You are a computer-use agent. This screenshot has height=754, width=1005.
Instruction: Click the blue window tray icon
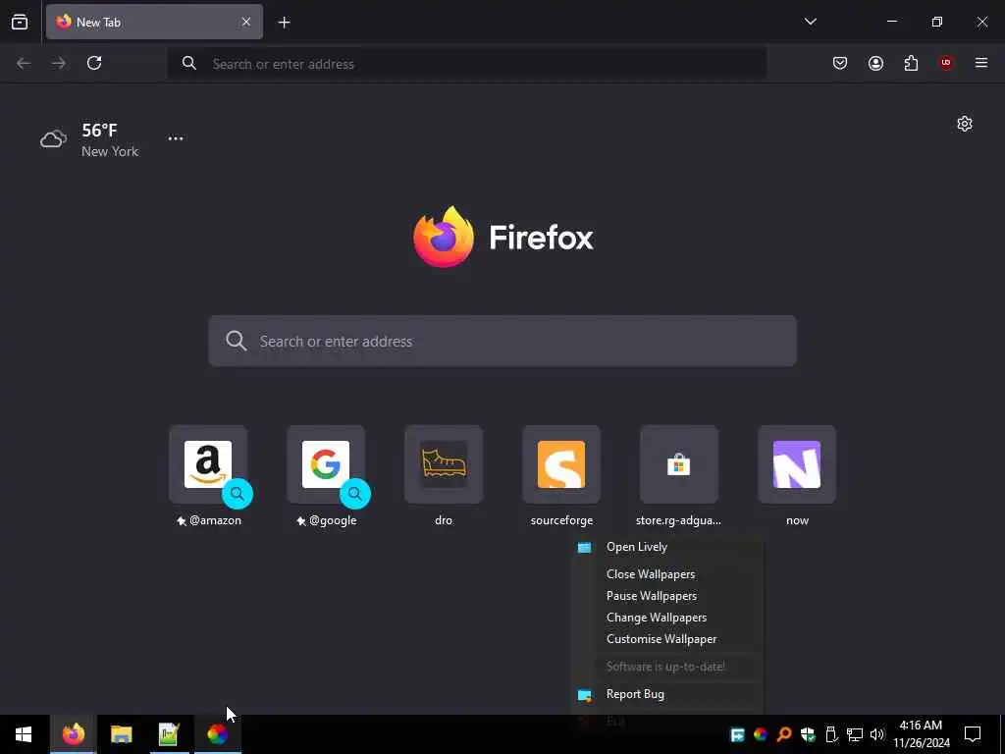[x=737, y=734]
